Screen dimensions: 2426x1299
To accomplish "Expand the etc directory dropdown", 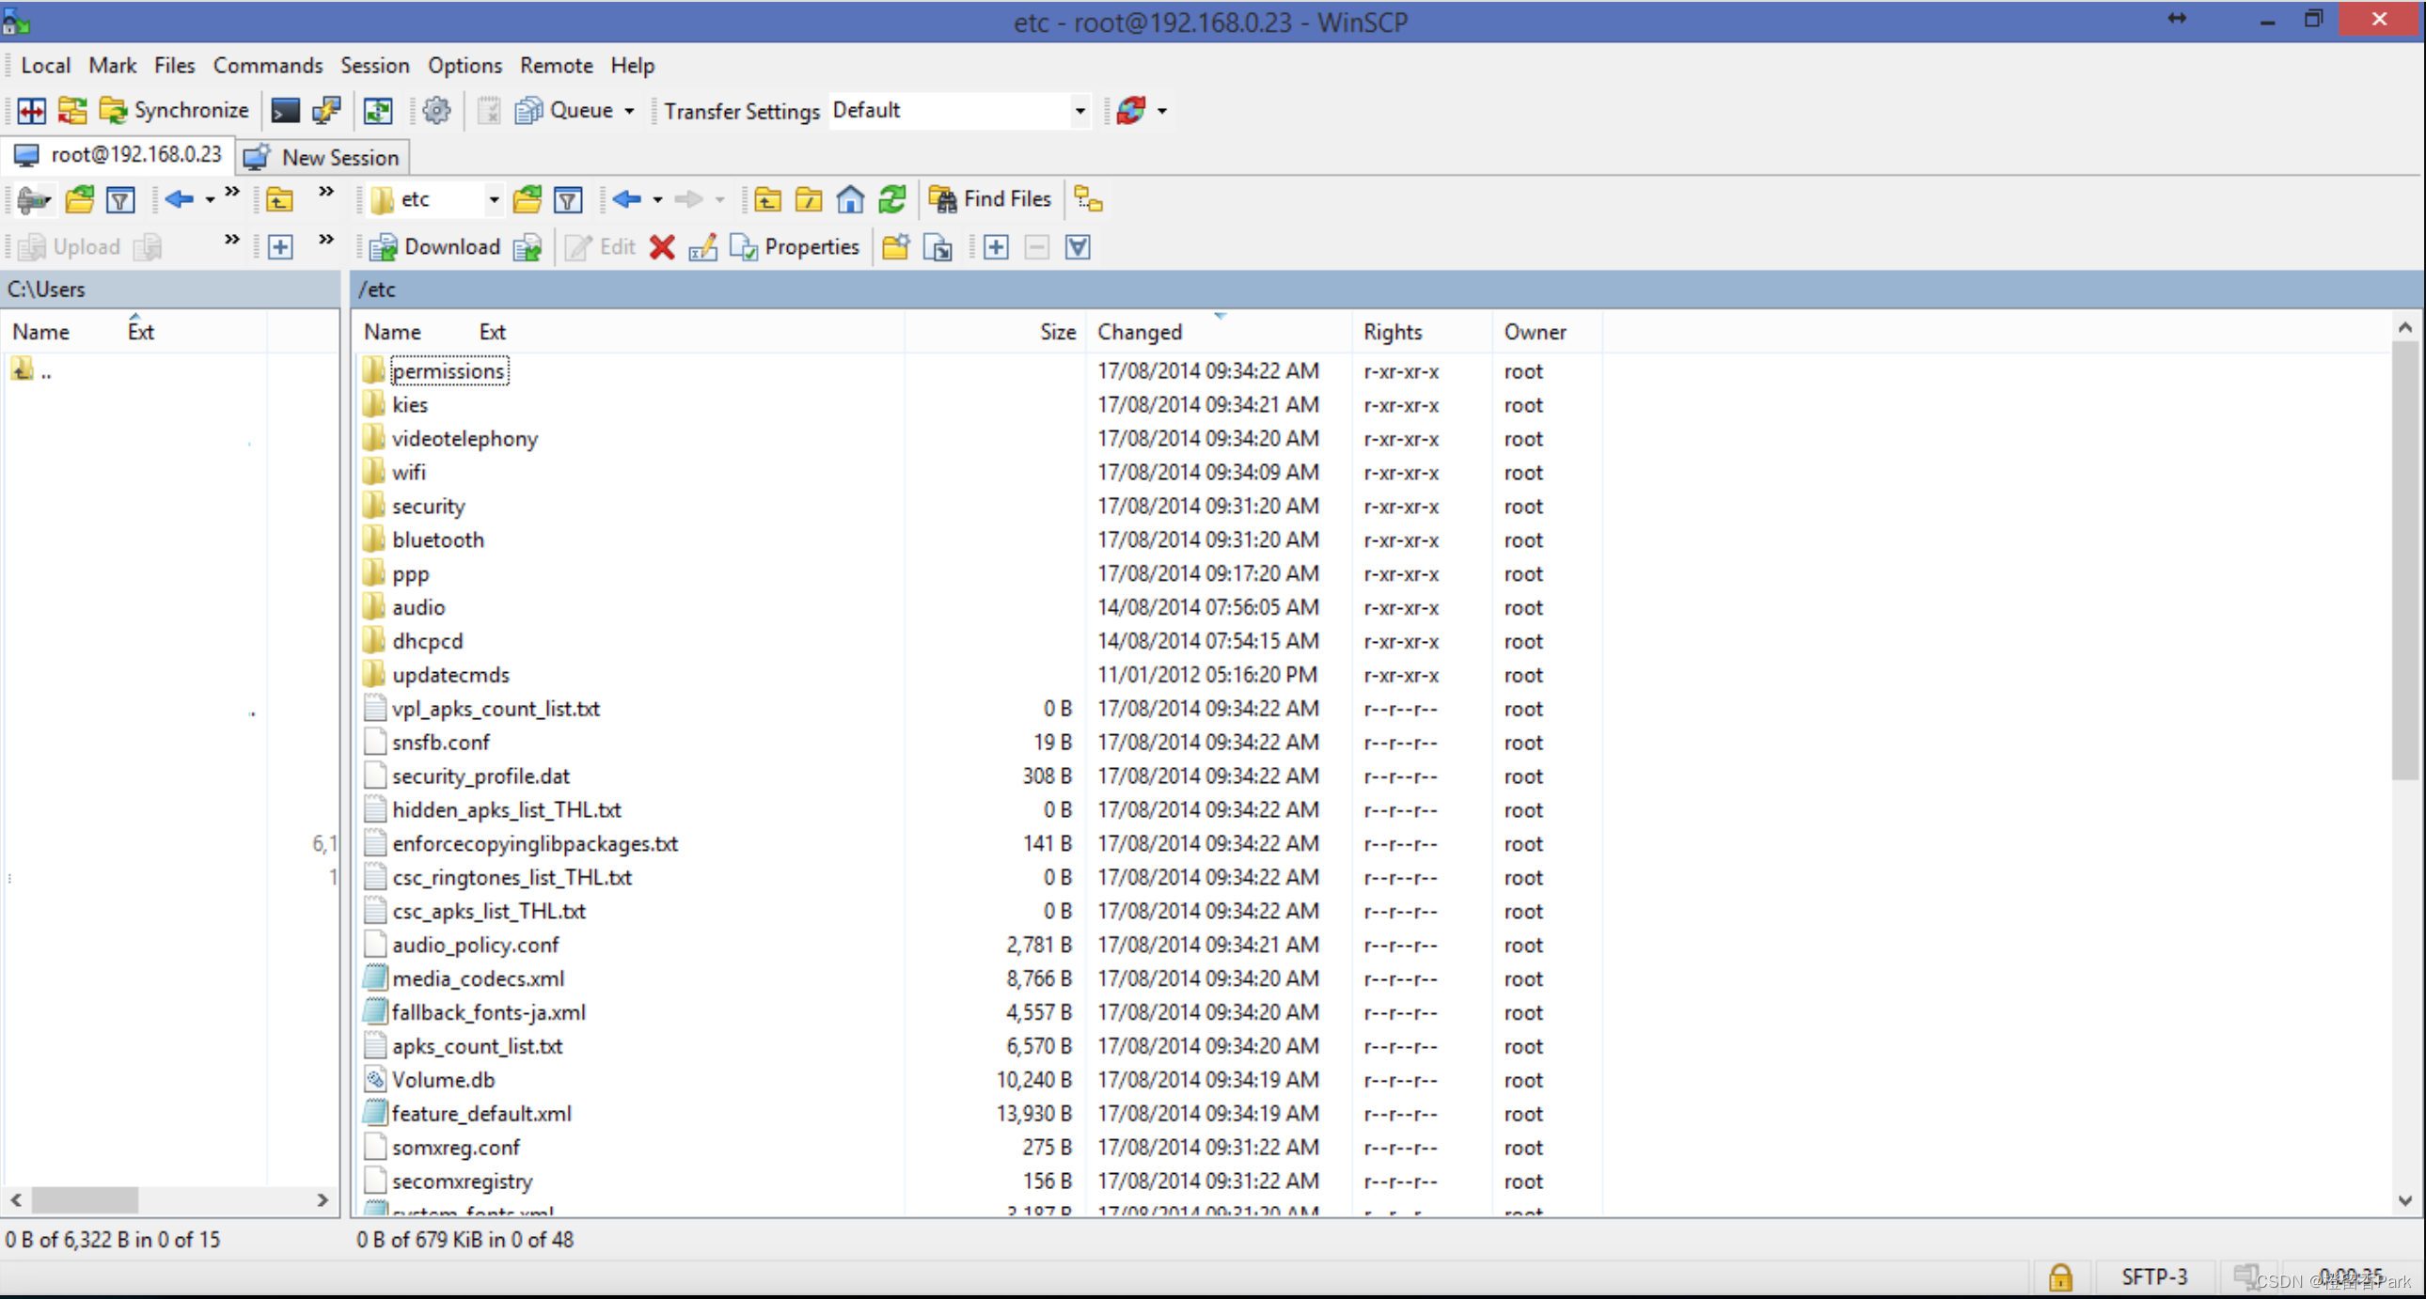I will pos(494,199).
